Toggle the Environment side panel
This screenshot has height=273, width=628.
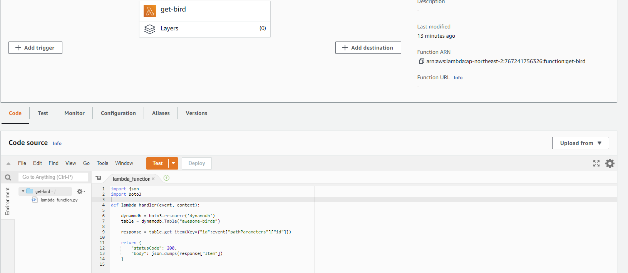coord(7,201)
